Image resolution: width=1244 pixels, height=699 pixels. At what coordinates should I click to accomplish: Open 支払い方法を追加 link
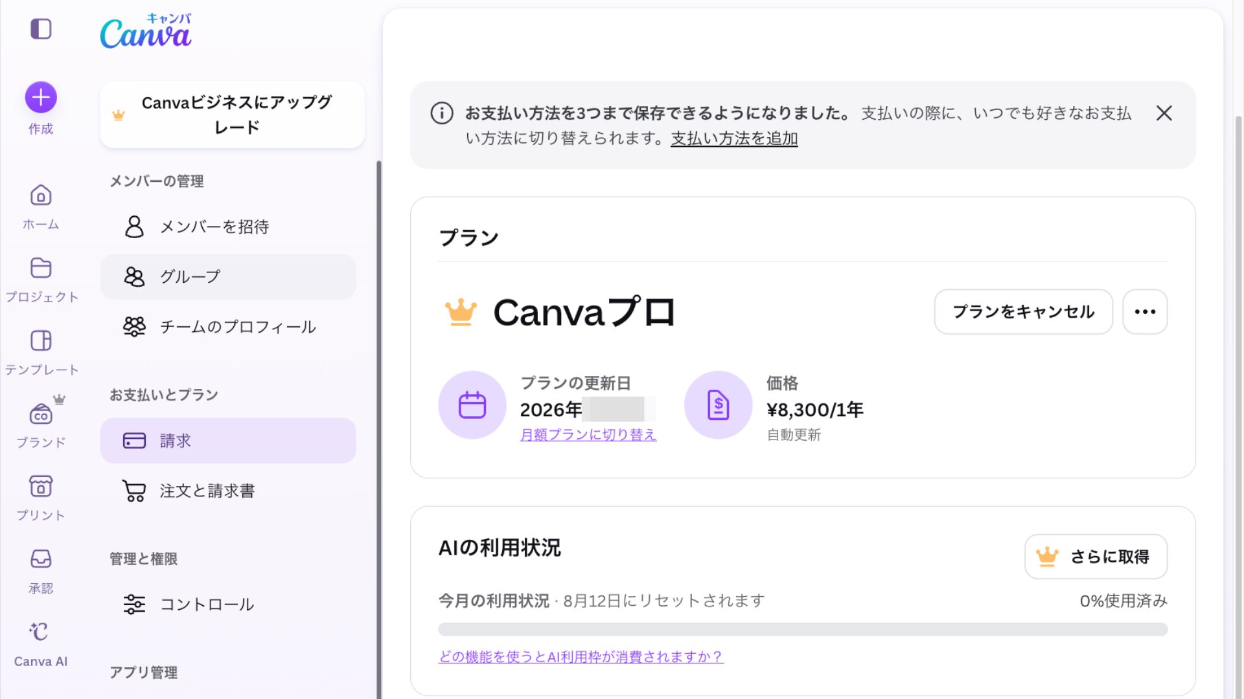(734, 139)
